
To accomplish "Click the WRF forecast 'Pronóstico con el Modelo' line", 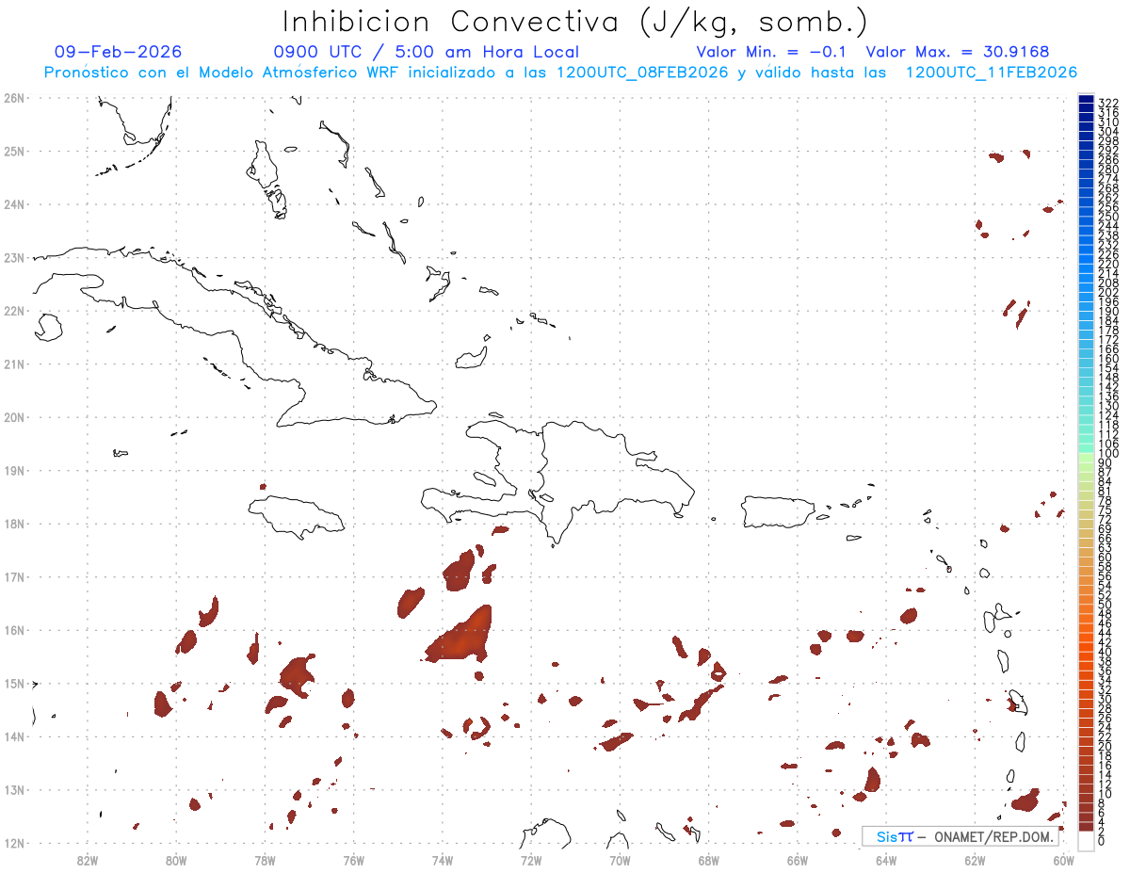I will click(x=560, y=73).
